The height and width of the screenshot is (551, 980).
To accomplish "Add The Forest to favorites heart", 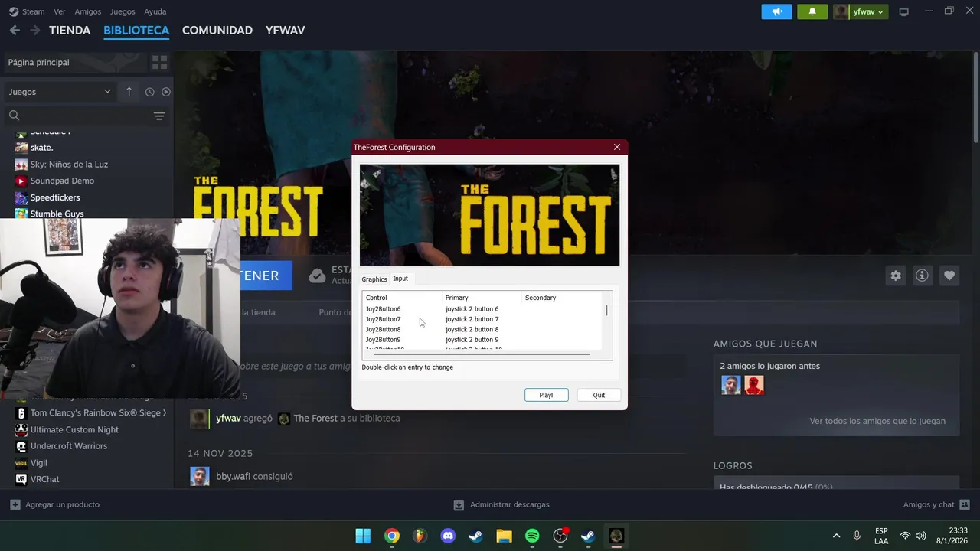I will point(949,275).
